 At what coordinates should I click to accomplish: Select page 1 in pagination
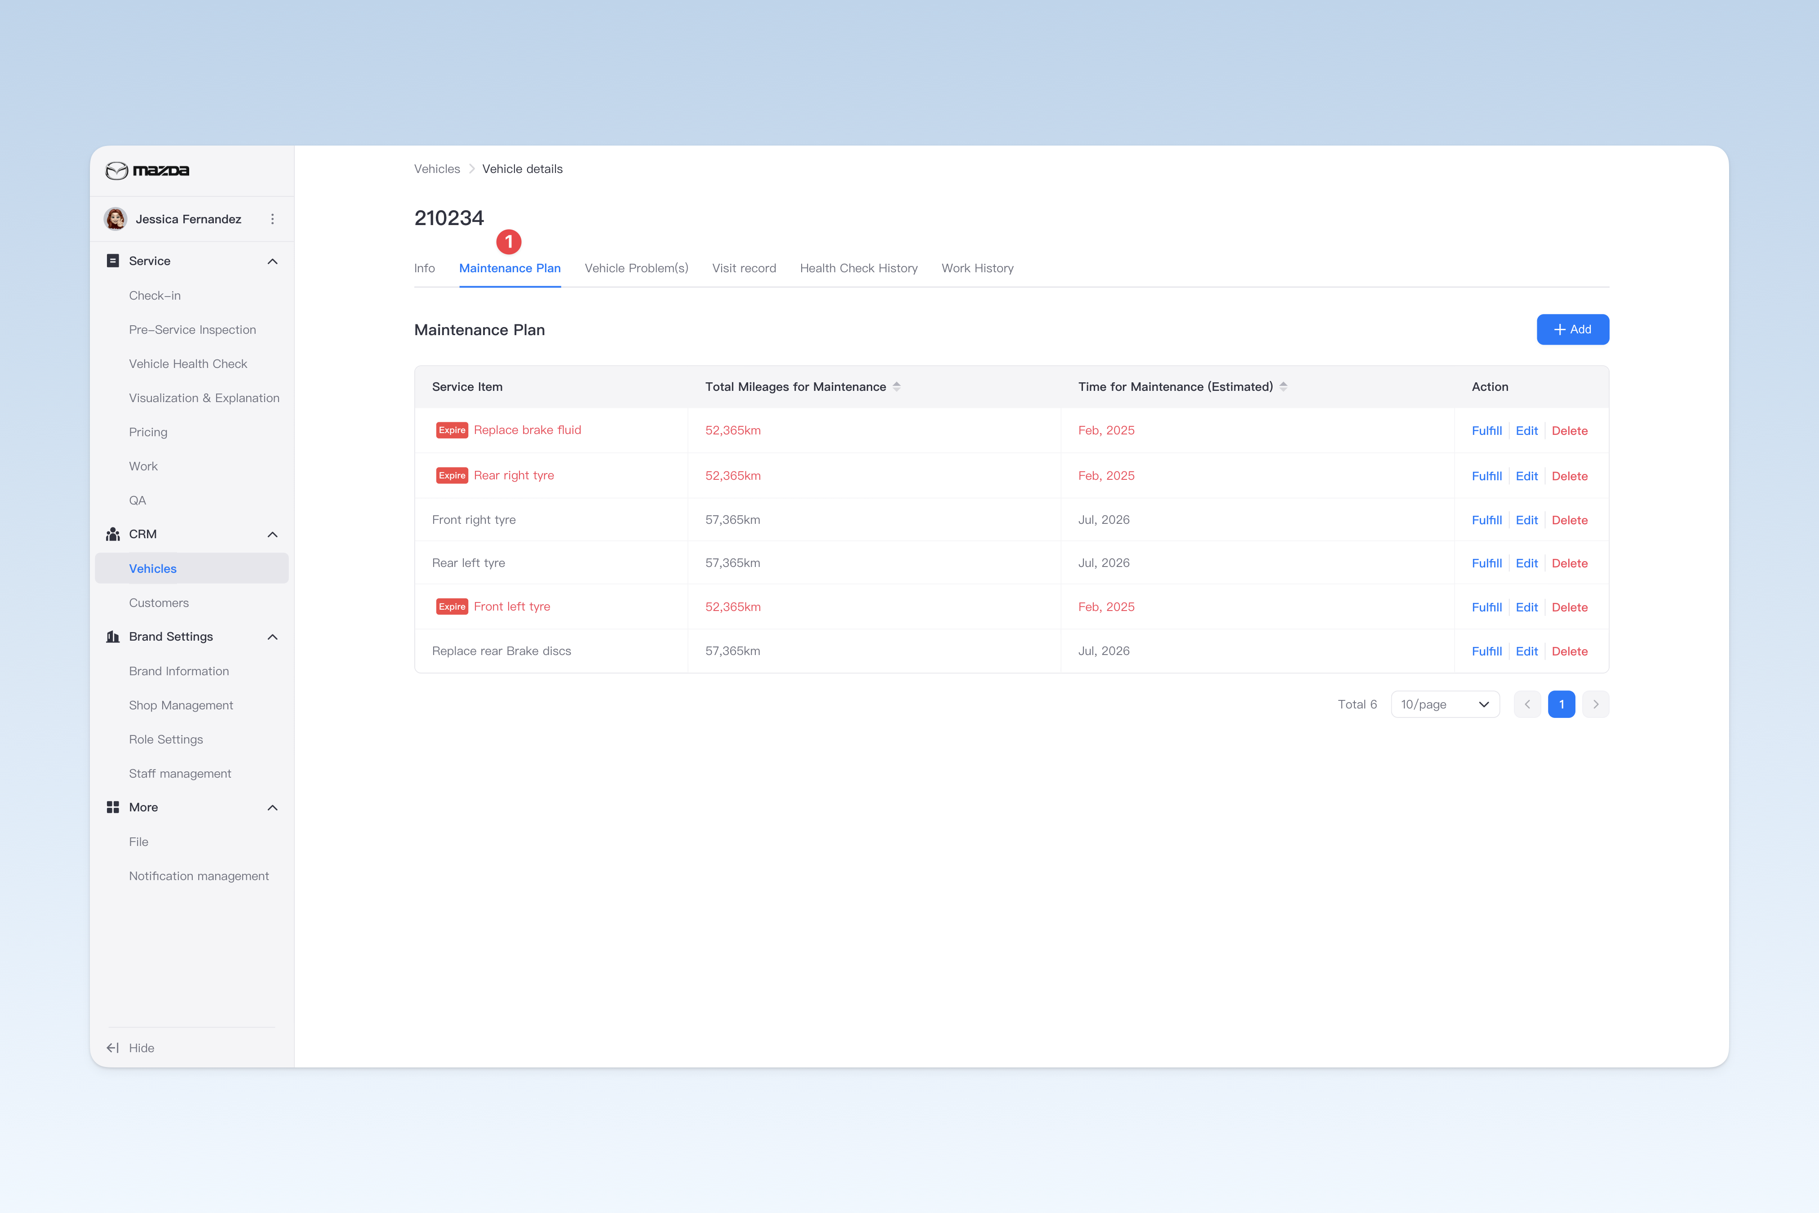[1562, 704]
